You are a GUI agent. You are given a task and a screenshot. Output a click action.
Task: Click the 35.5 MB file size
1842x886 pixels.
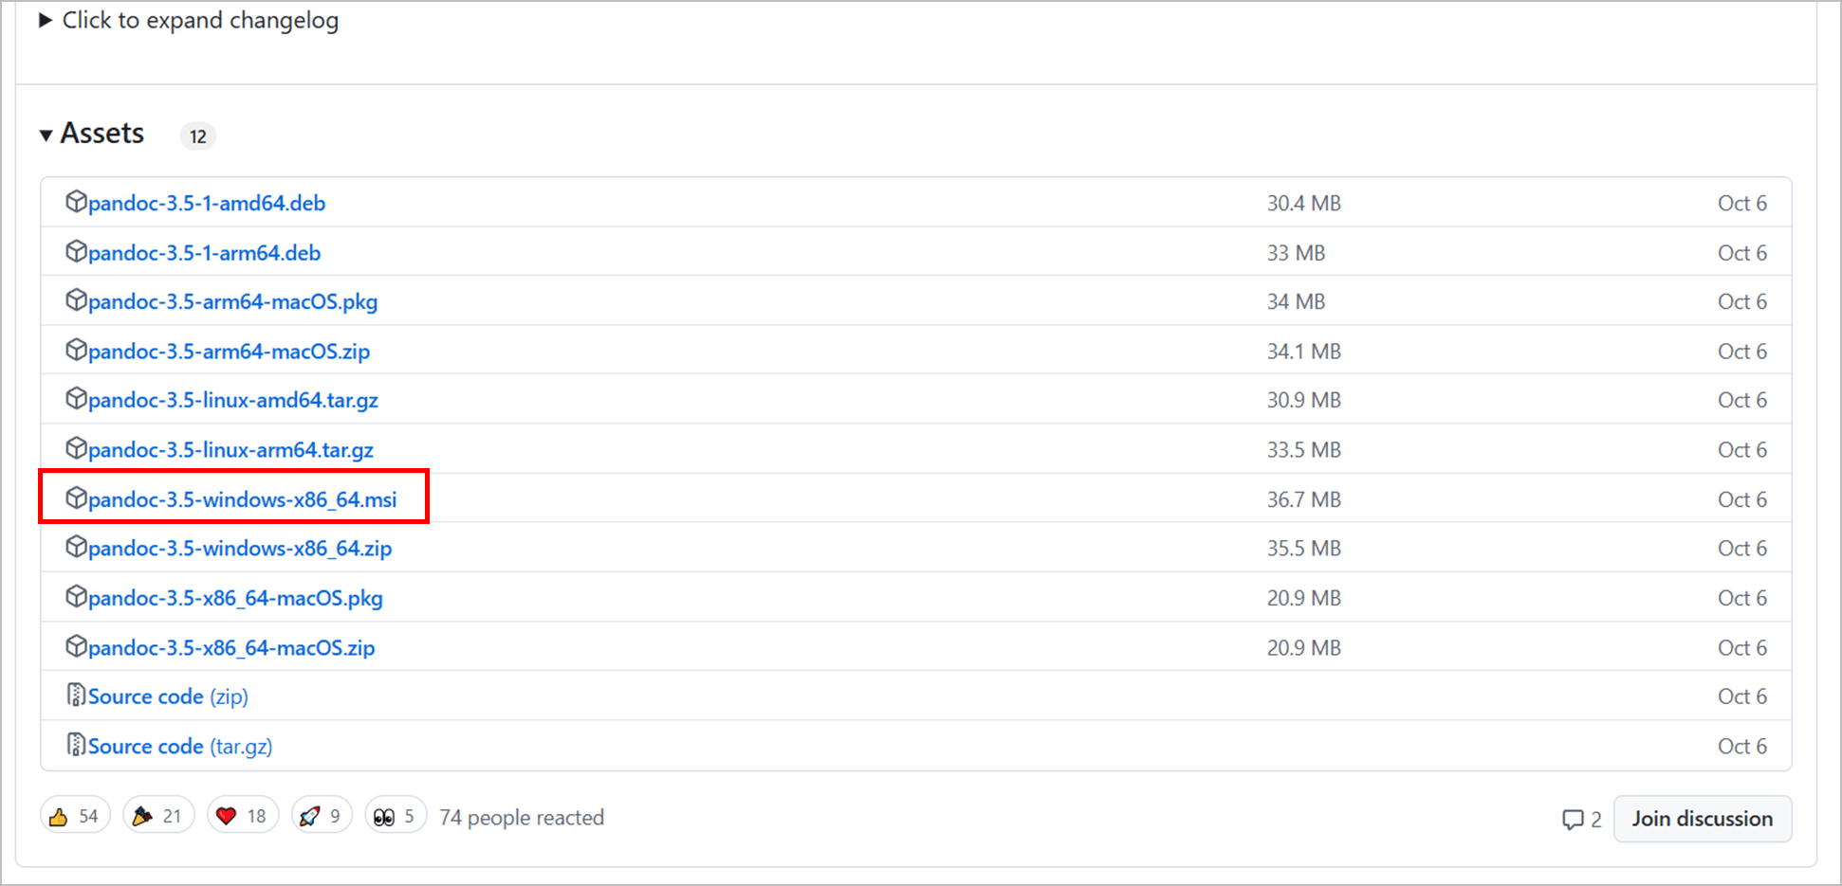[x=1304, y=549]
